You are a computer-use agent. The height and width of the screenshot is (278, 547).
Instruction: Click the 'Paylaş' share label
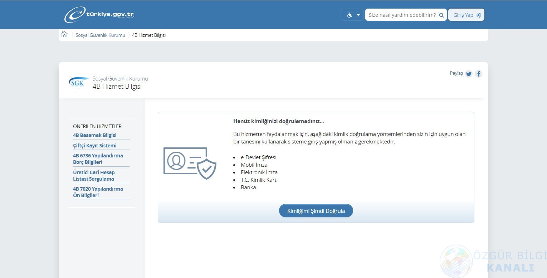(x=456, y=73)
